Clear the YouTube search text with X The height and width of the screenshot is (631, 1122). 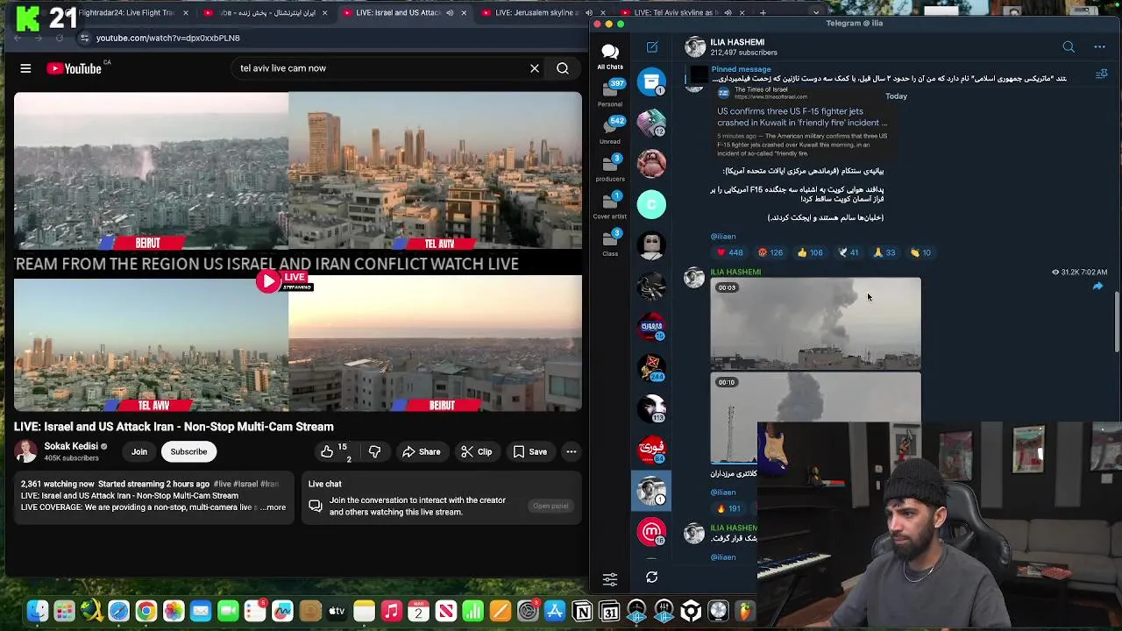point(535,68)
